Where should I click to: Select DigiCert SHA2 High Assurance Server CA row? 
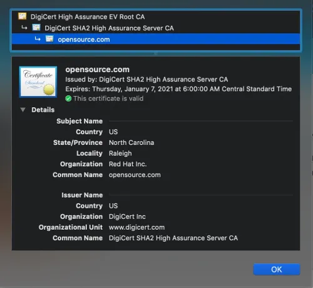156,28
